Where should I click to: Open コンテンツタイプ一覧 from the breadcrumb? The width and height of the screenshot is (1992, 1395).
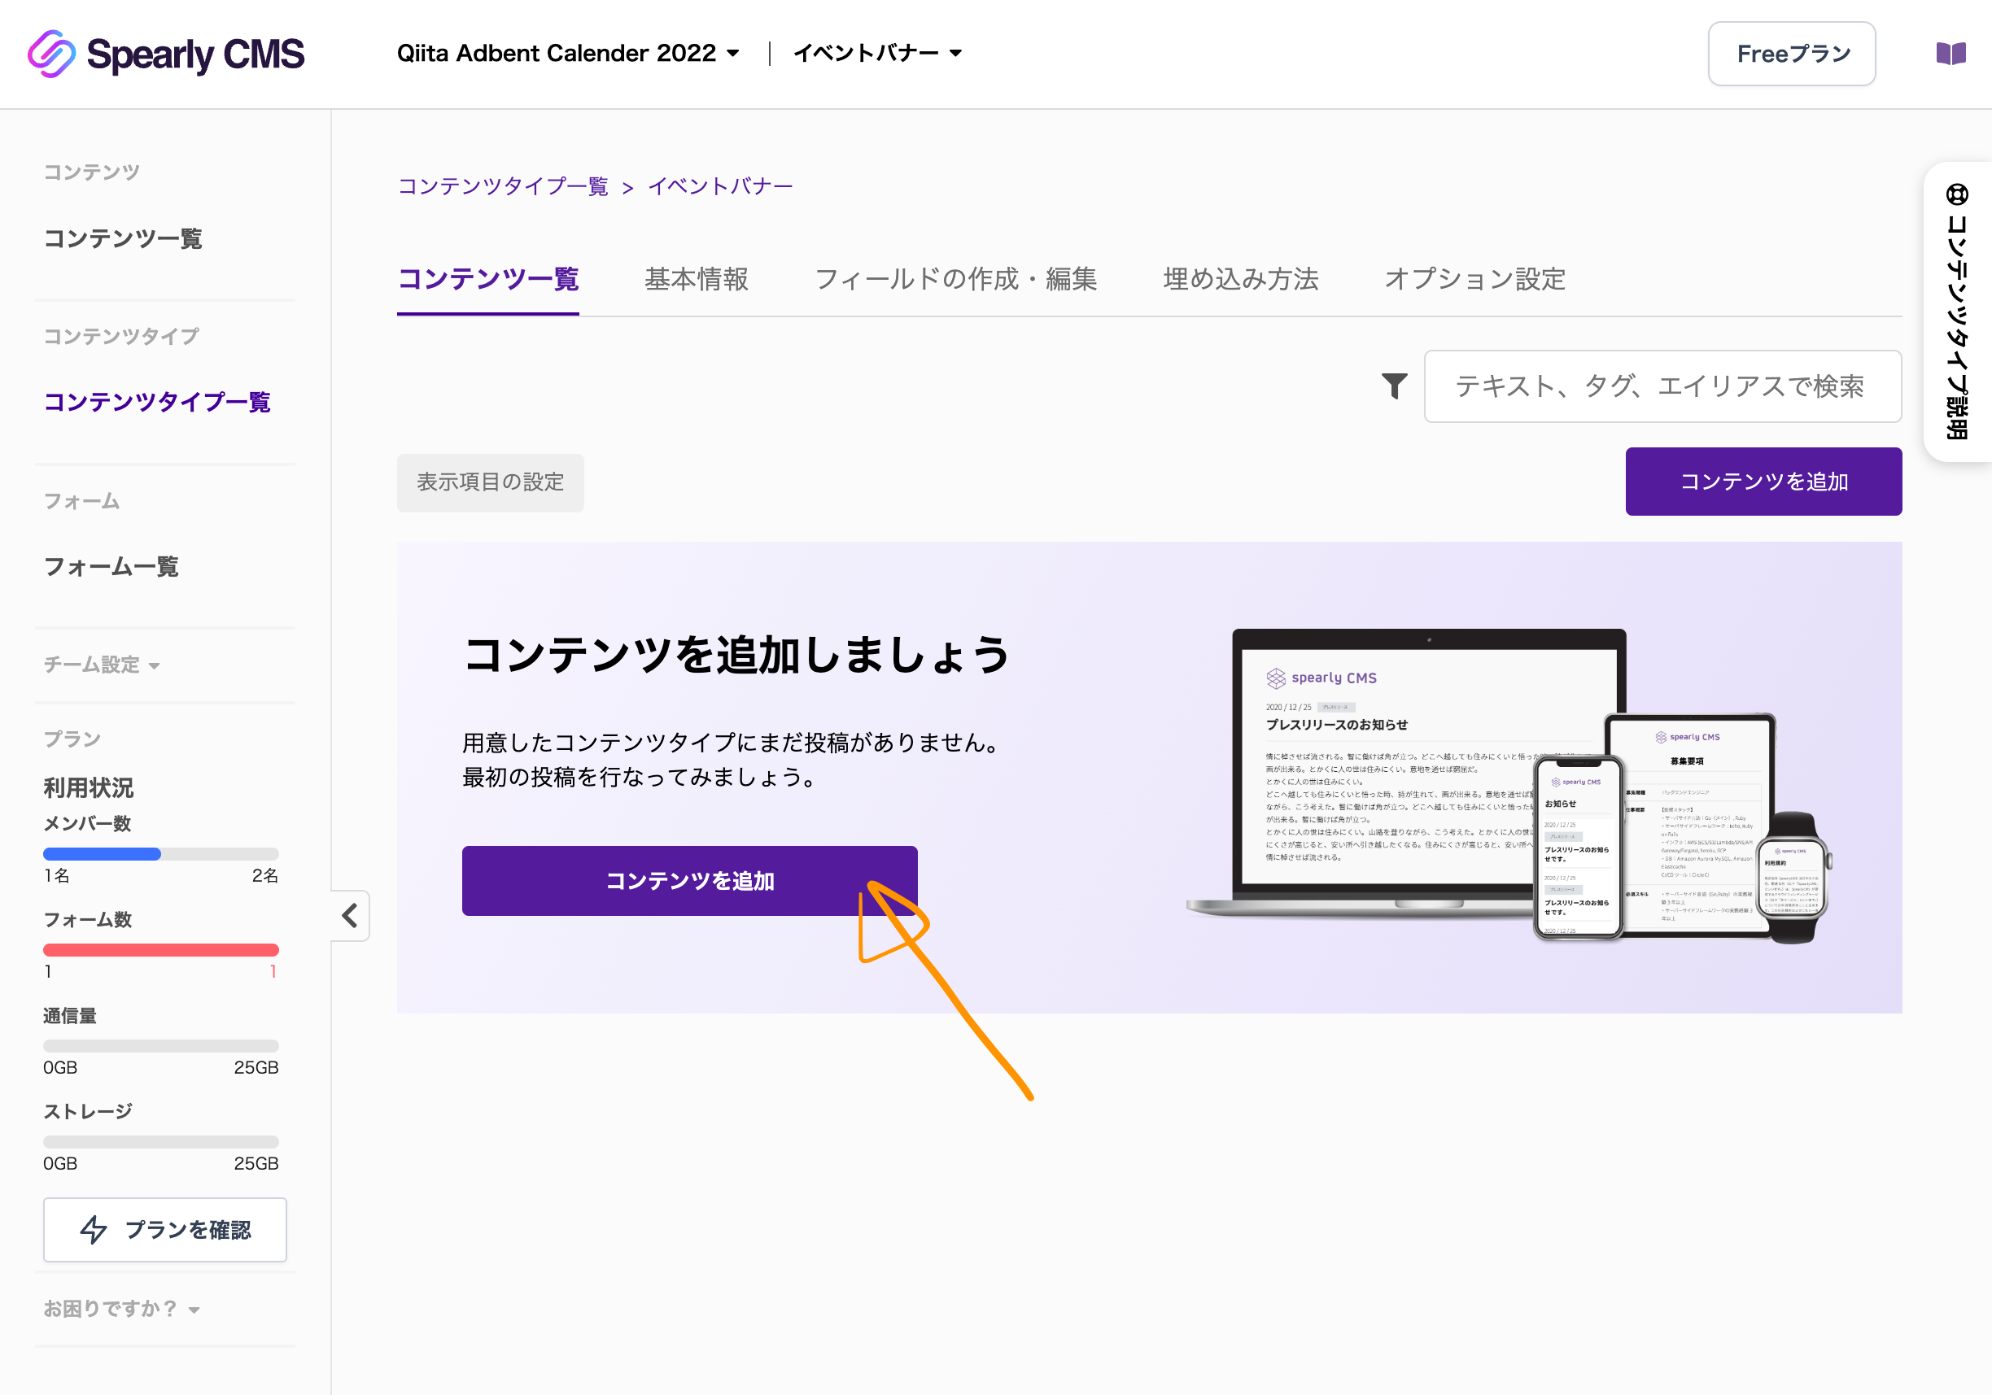click(504, 185)
